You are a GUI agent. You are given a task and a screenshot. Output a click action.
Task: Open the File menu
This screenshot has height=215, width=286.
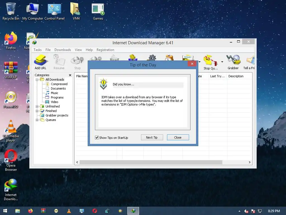[48, 50]
